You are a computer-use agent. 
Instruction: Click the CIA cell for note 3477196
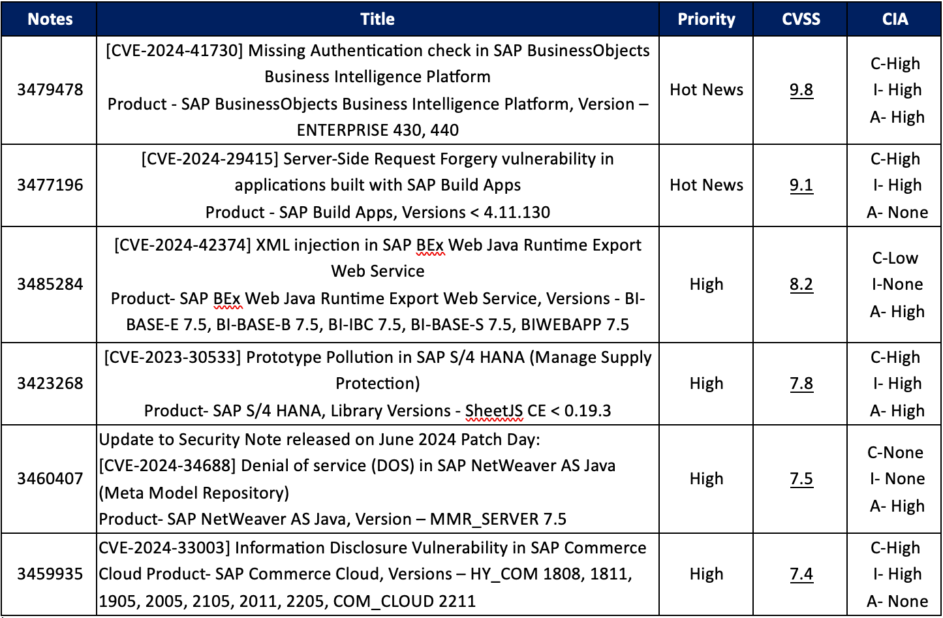click(895, 185)
